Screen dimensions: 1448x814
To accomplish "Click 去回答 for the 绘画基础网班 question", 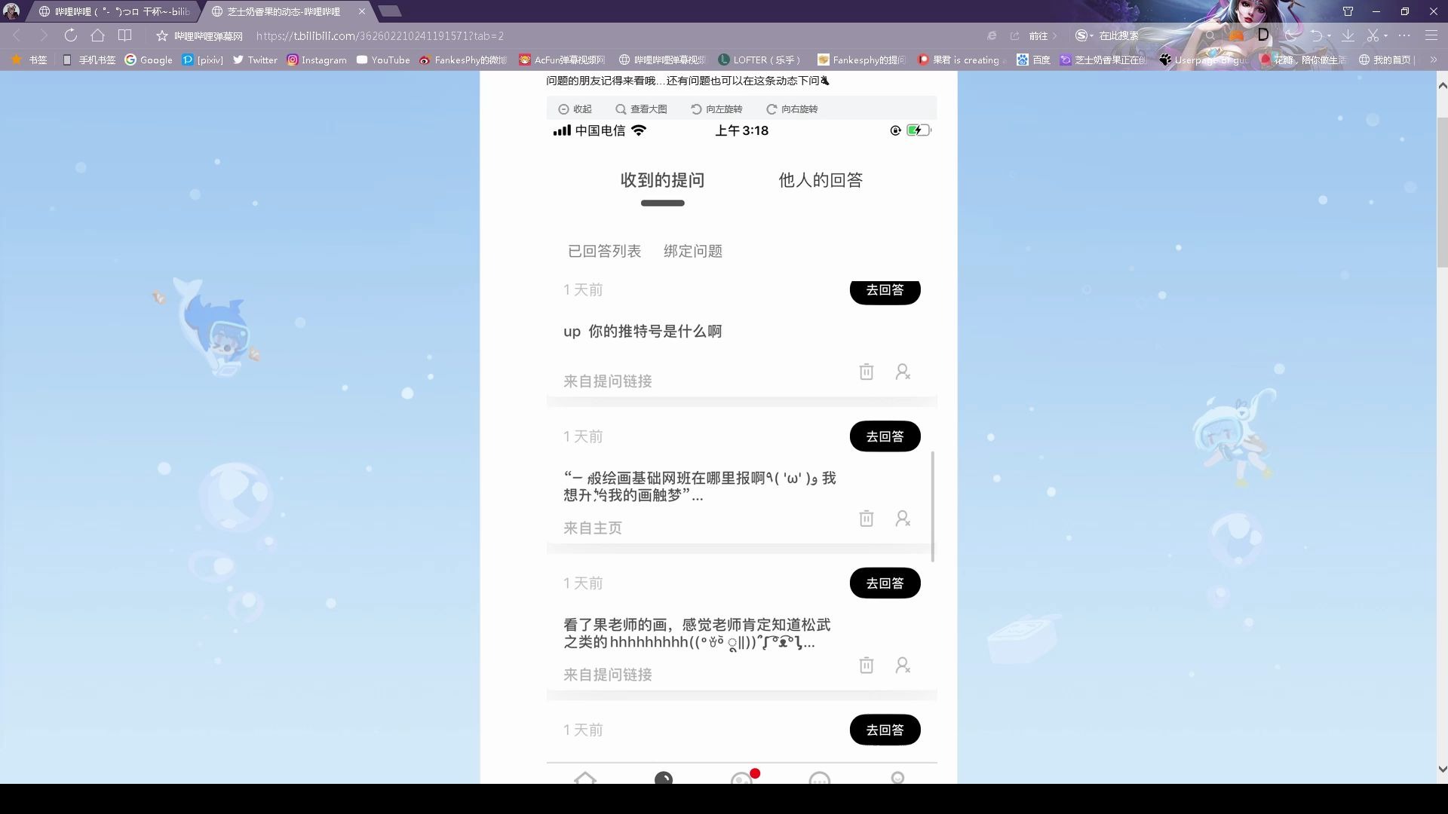I will coord(885,436).
